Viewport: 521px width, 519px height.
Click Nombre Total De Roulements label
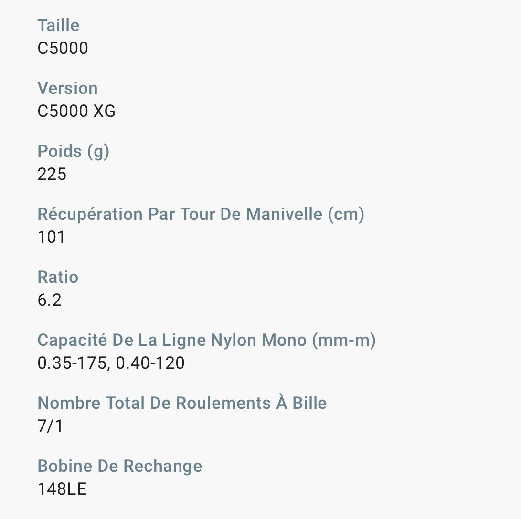pyautogui.click(x=182, y=403)
